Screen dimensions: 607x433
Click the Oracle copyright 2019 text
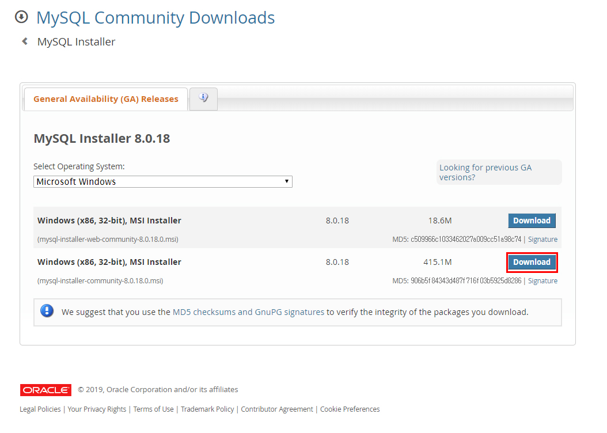point(158,390)
